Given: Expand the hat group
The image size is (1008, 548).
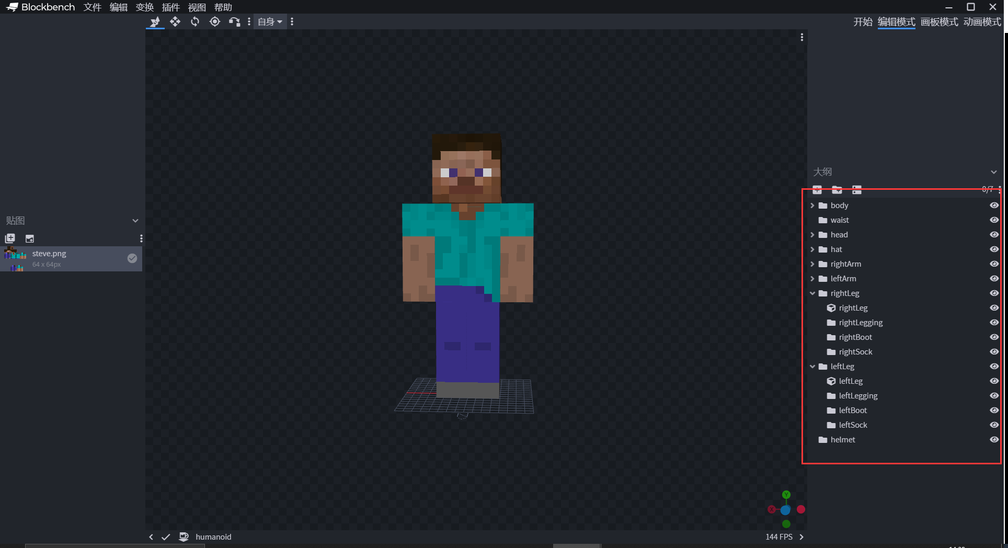Looking at the screenshot, I should pyautogui.click(x=812, y=249).
